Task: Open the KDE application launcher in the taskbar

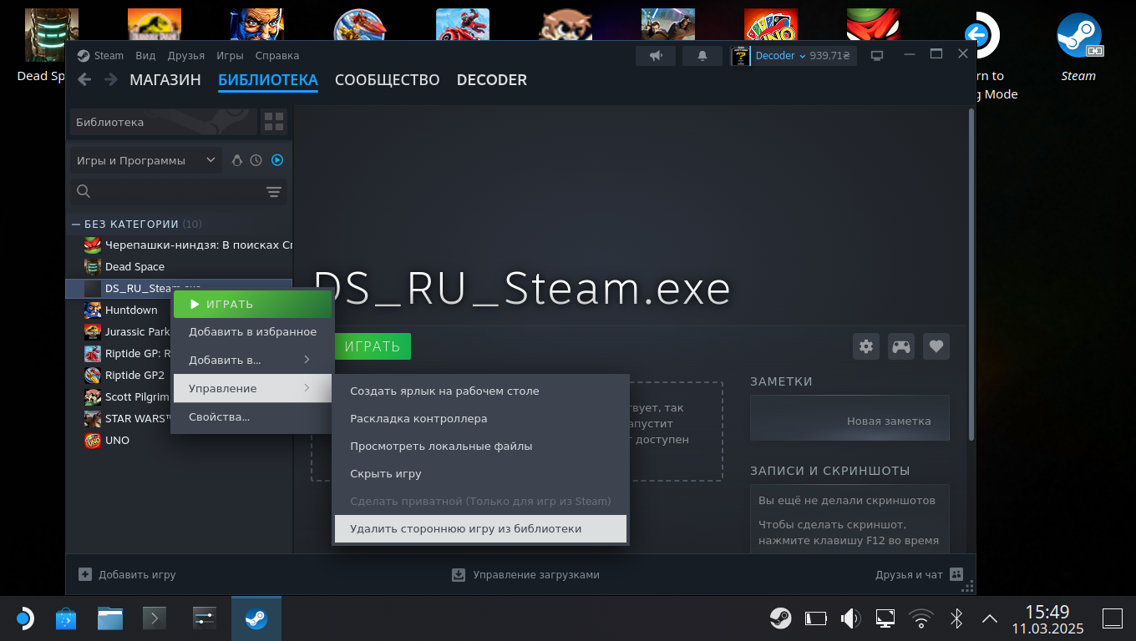Action: tap(25, 618)
